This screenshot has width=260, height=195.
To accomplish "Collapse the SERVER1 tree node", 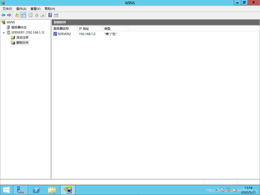I will (4, 32).
